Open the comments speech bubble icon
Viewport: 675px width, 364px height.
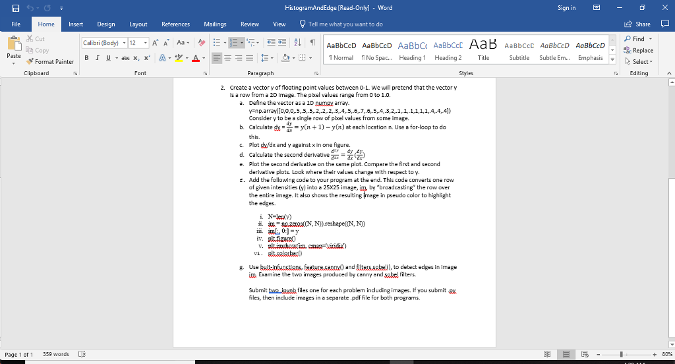pos(664,24)
